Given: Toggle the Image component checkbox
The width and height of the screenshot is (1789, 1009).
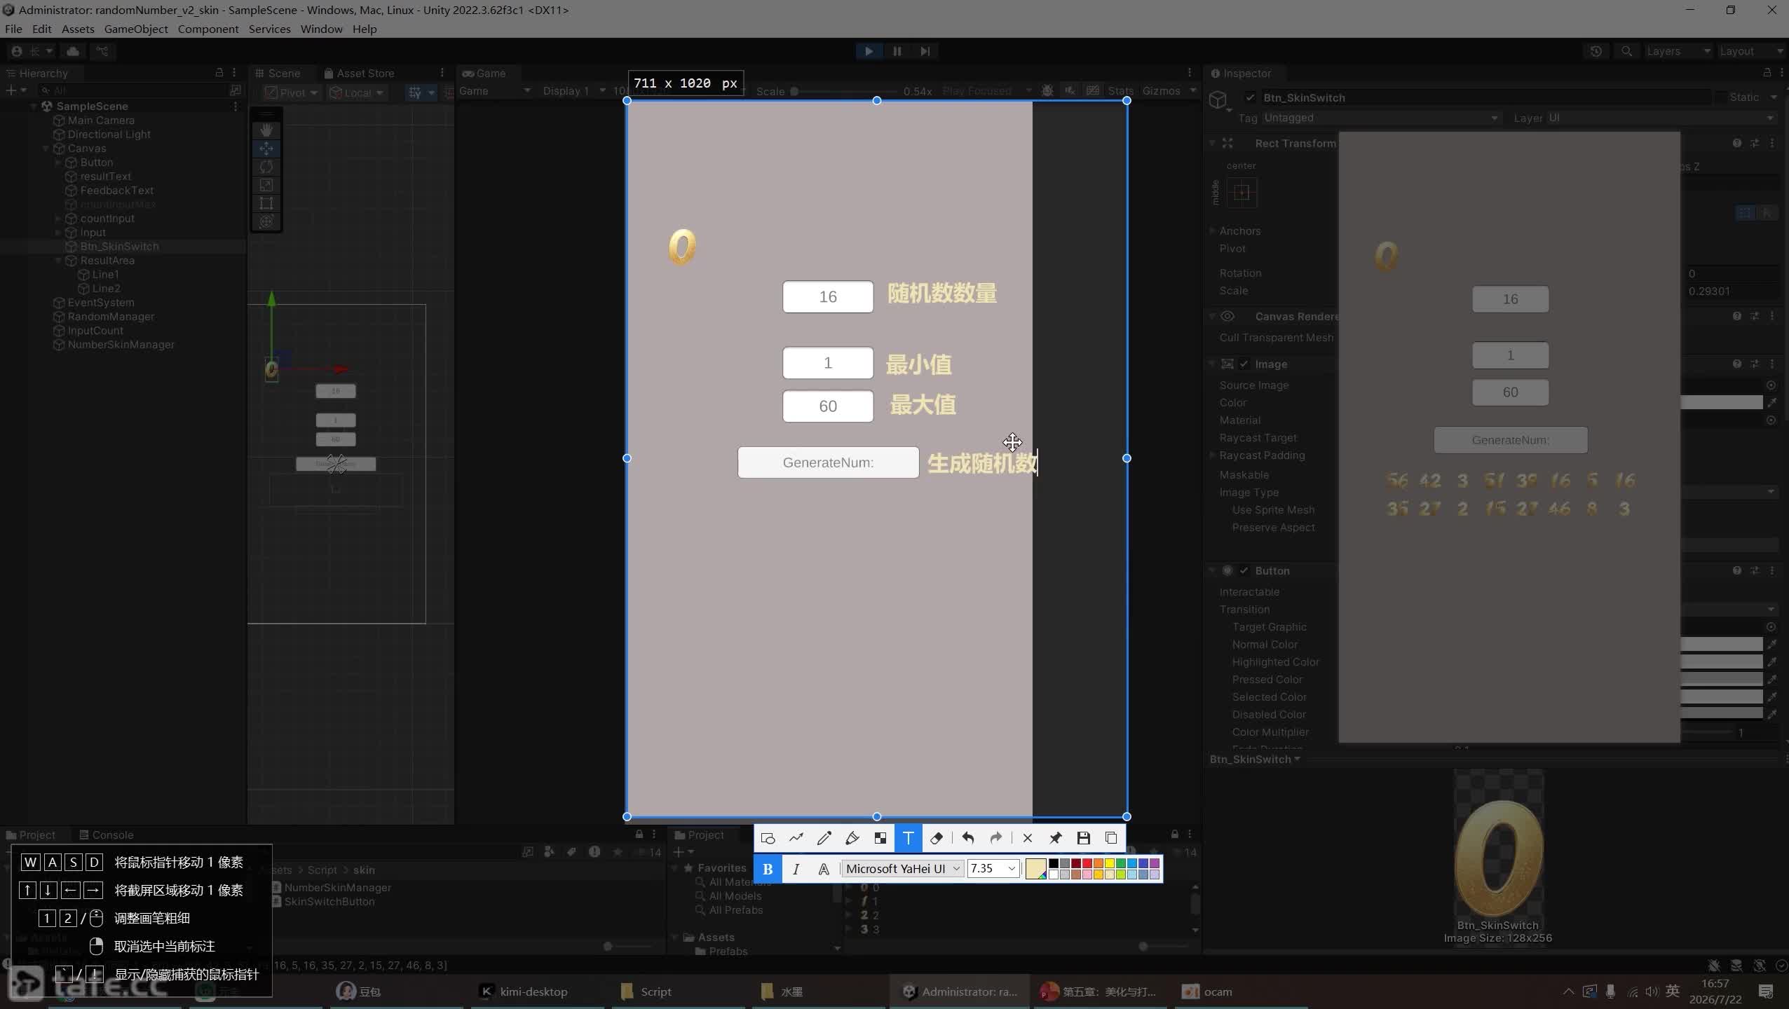Looking at the screenshot, I should pos(1244,364).
